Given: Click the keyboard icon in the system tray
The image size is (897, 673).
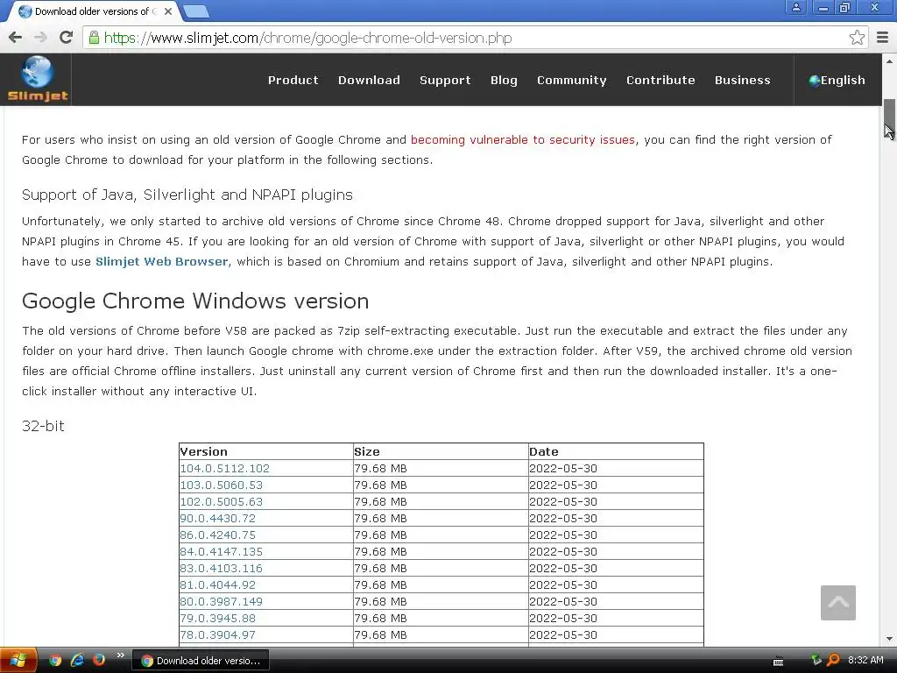Looking at the screenshot, I should click(x=778, y=661).
